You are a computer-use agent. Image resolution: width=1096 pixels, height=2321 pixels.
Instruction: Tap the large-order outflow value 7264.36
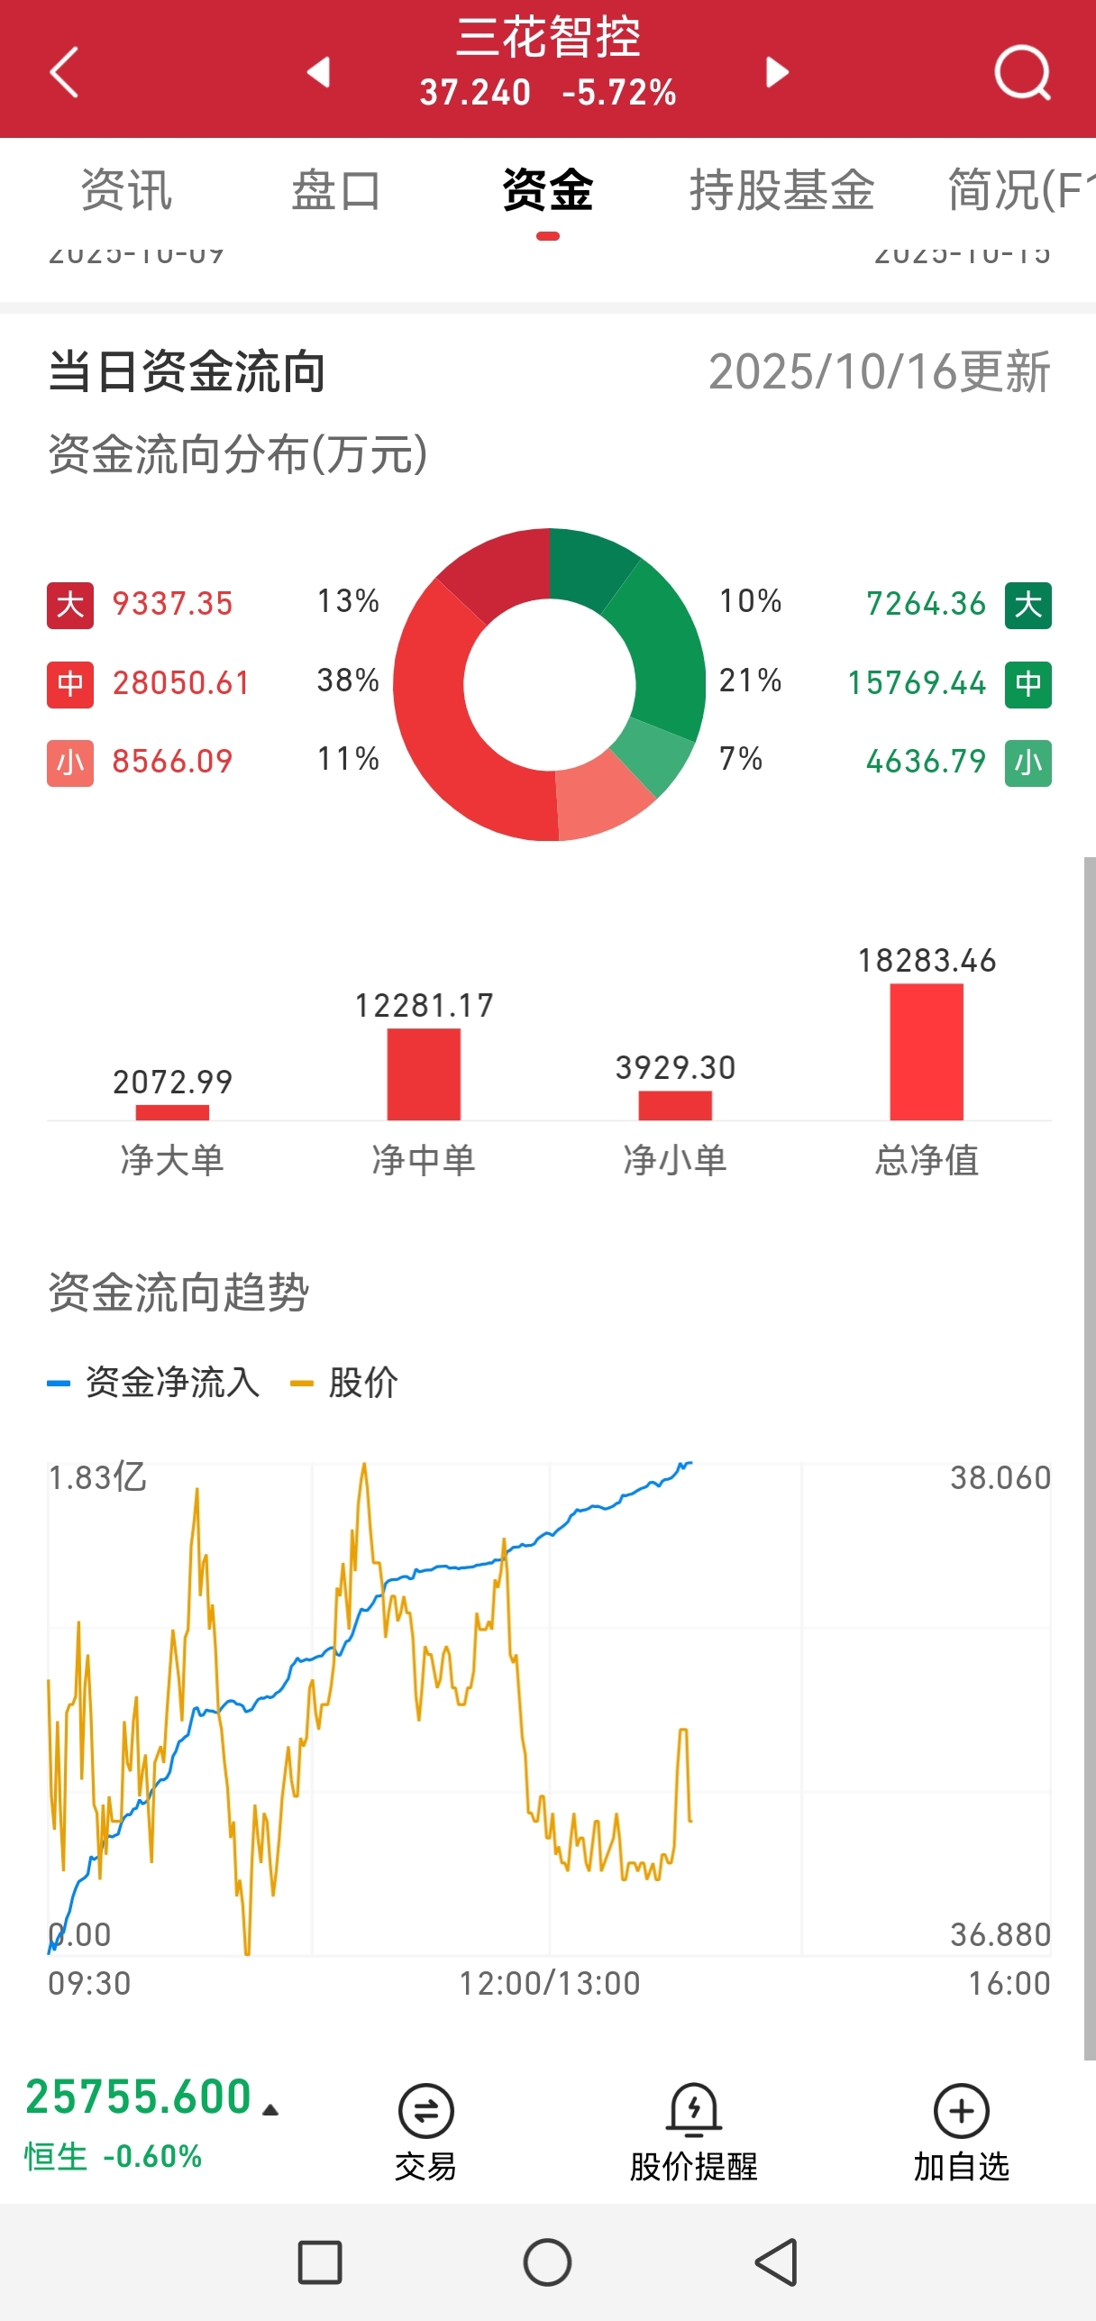(x=927, y=604)
